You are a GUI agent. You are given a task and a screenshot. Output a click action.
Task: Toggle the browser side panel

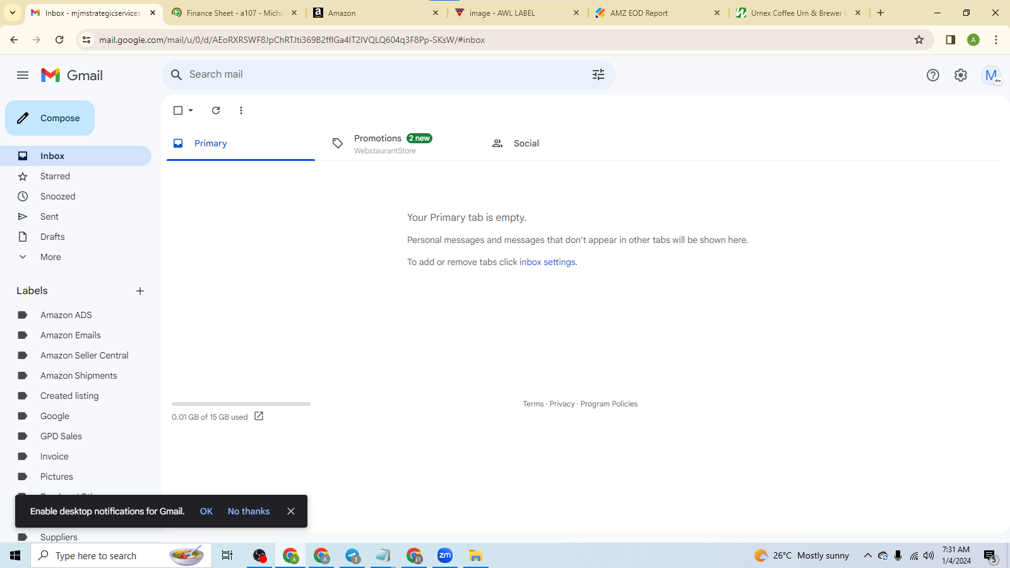[951, 40]
